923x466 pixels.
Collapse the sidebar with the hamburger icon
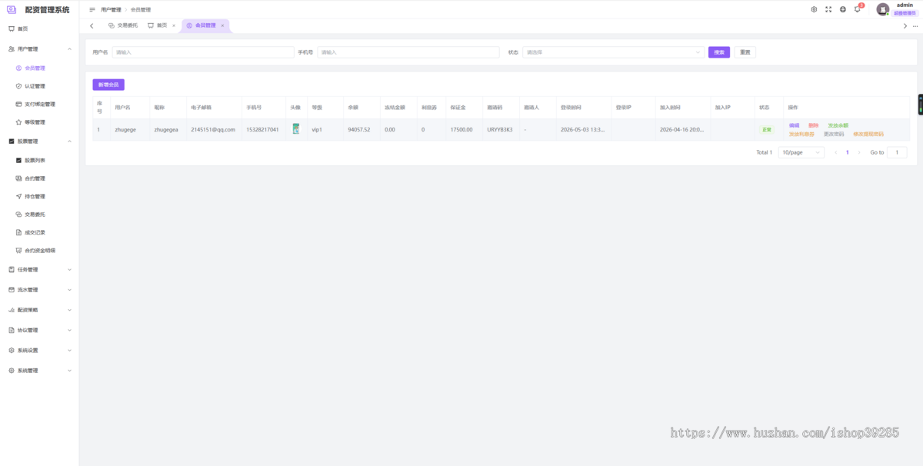coord(92,10)
